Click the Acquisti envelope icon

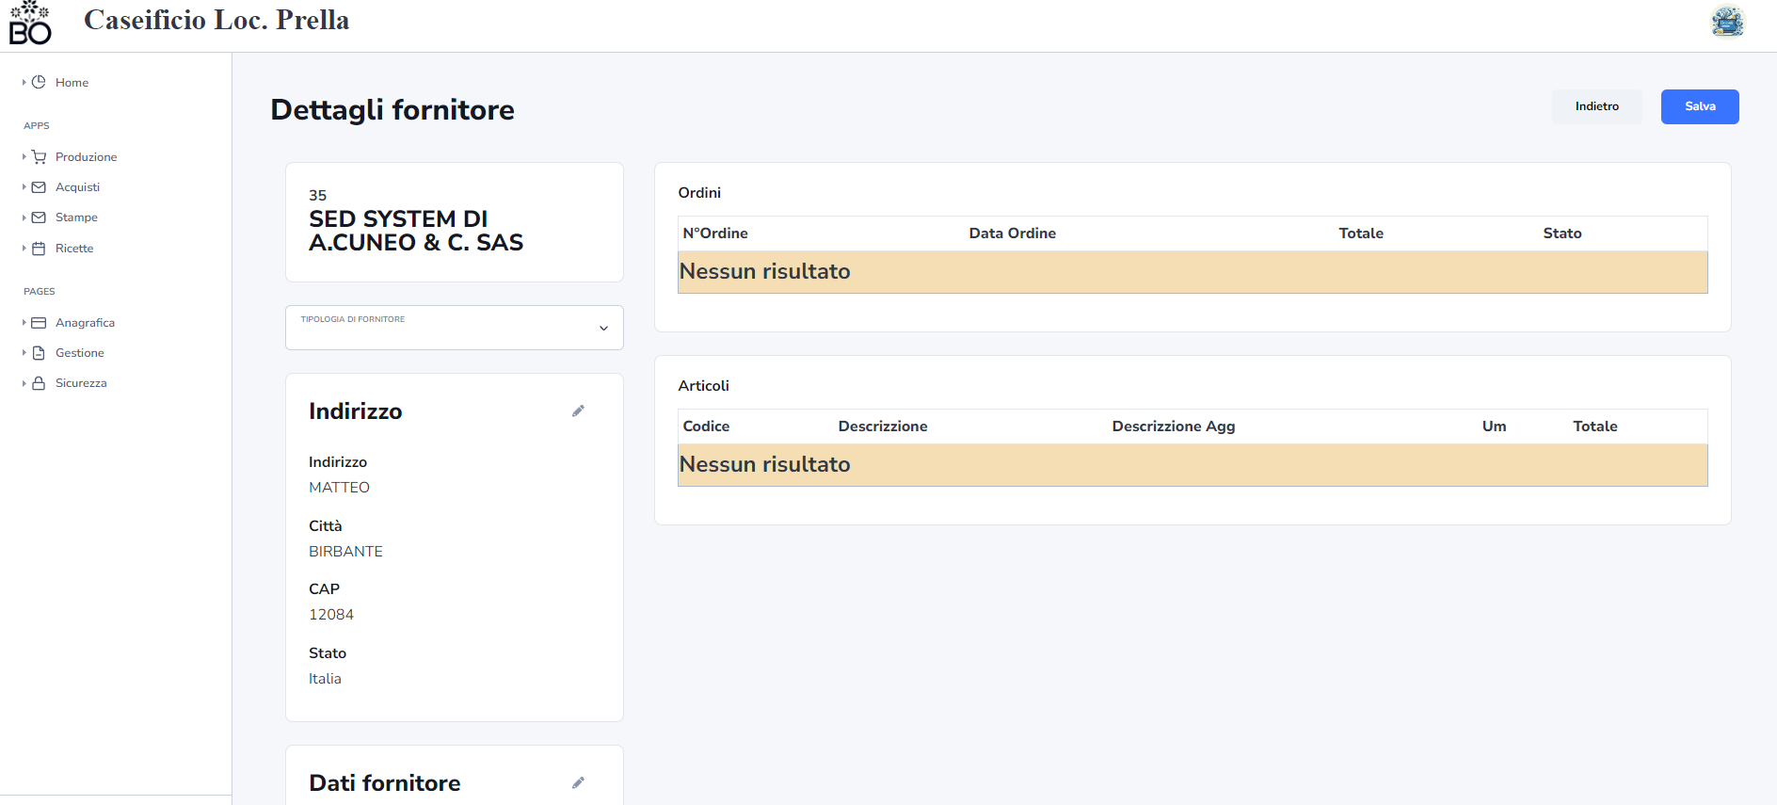tap(39, 187)
